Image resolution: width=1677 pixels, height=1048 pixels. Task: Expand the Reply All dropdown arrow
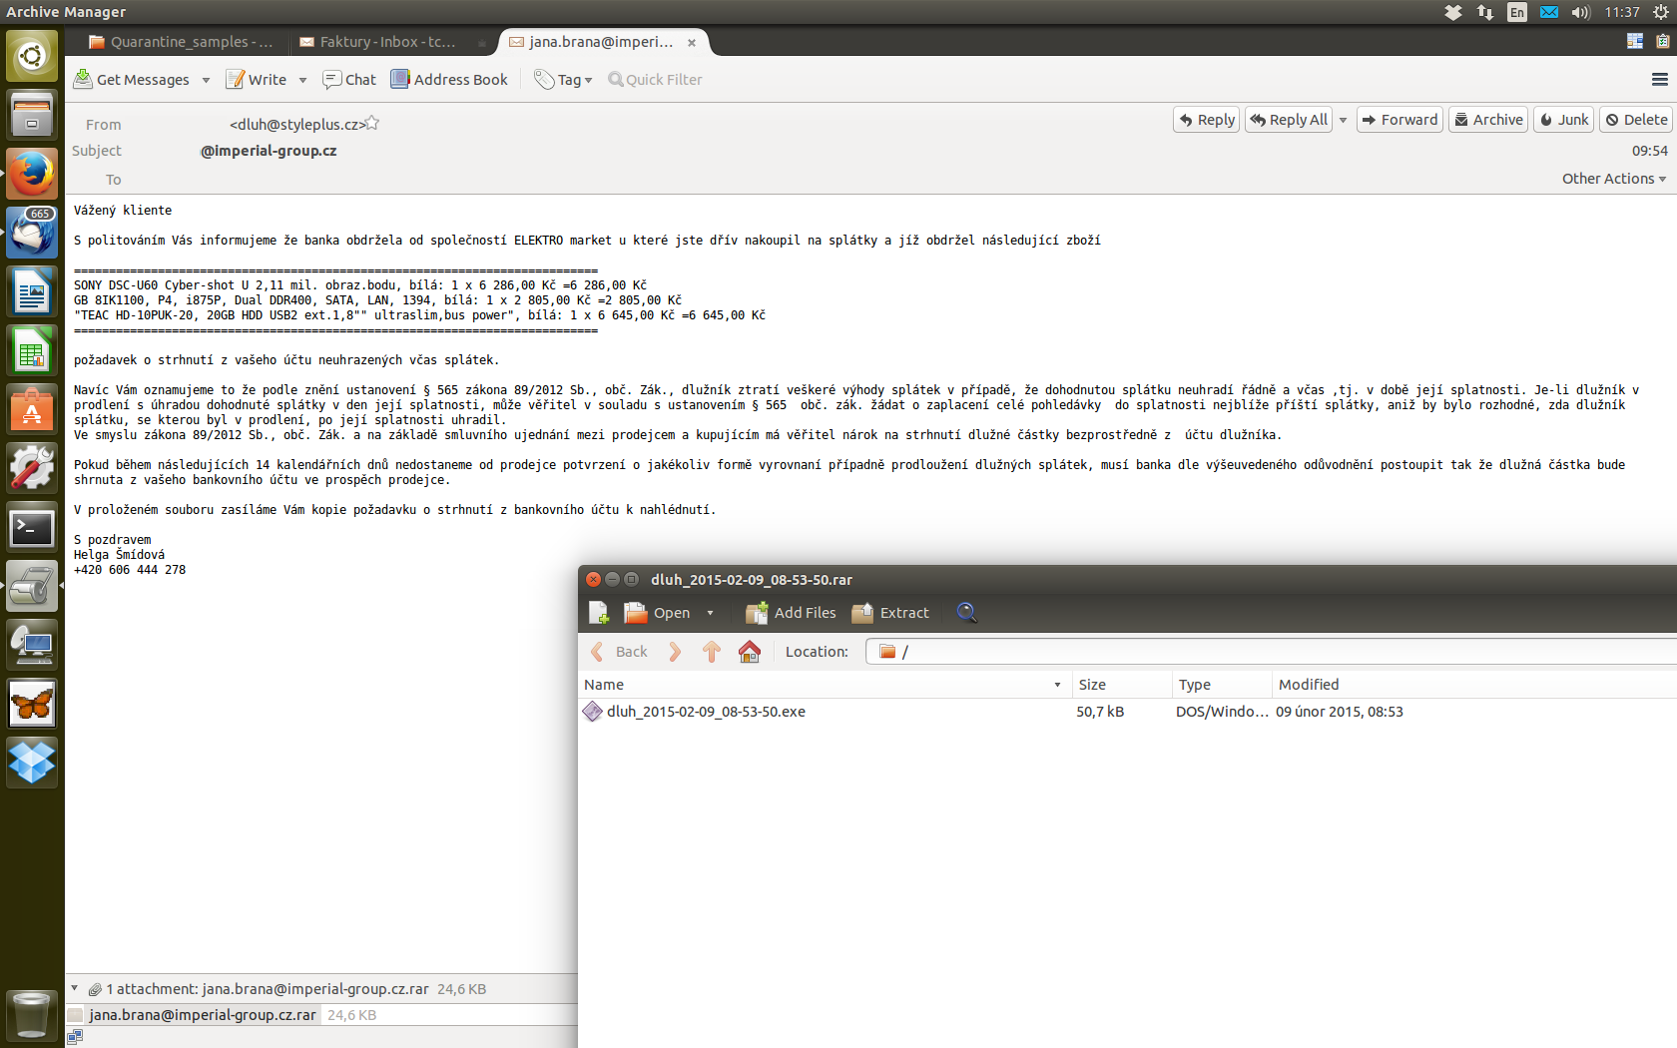(x=1343, y=120)
